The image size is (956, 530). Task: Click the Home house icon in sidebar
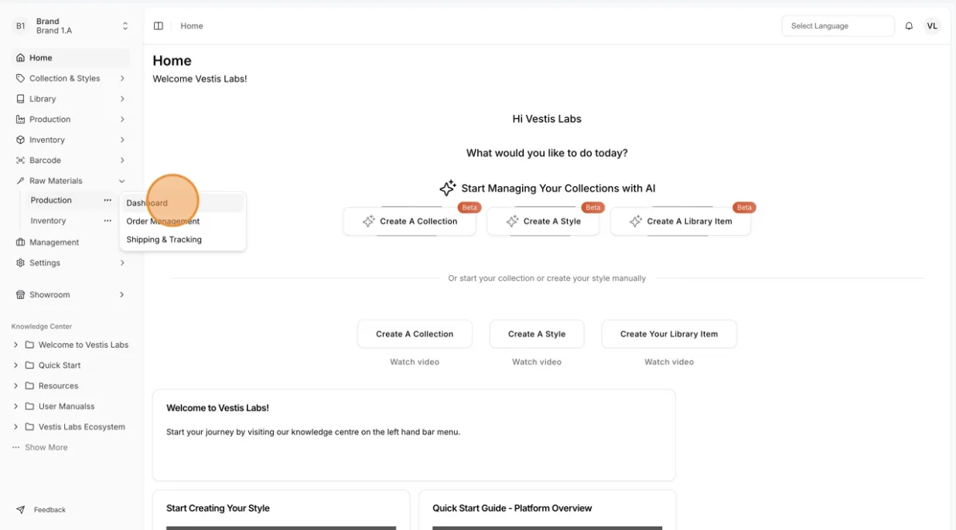point(20,58)
